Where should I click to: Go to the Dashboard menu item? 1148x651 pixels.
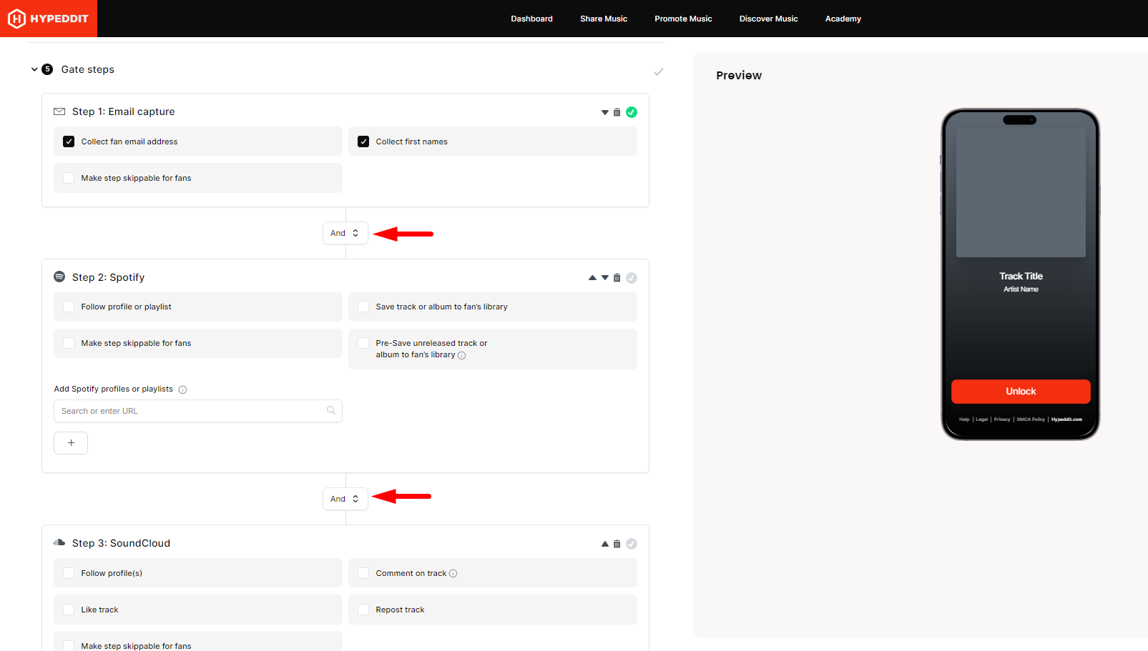point(531,19)
